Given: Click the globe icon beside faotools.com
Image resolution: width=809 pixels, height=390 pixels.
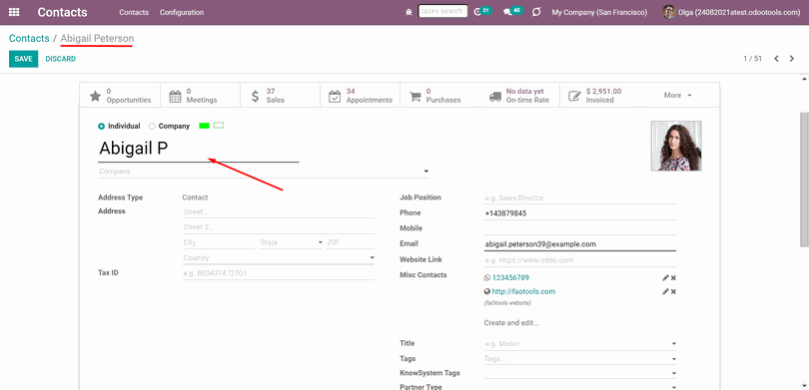Looking at the screenshot, I should pyautogui.click(x=487, y=291).
